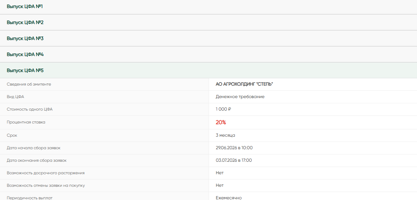Image resolution: width=417 pixels, height=200 pixels.
Task: Click the Стоимость одного ЦФА label
Action: 30,109
